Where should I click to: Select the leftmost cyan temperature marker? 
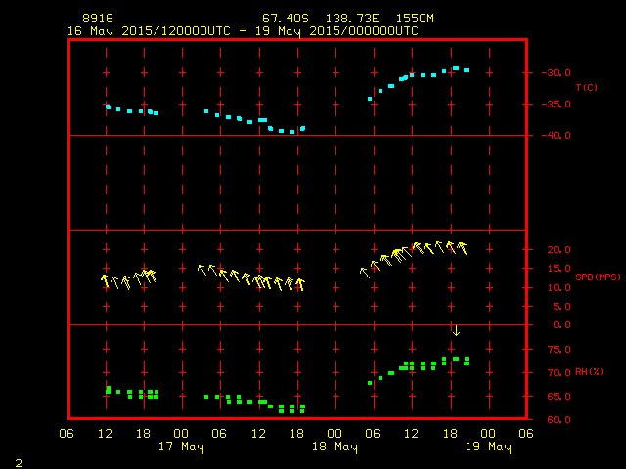point(108,107)
